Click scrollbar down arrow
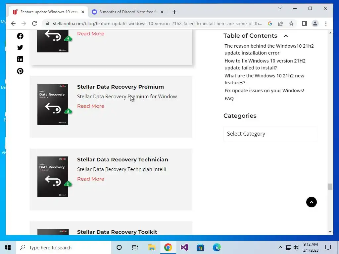The image size is (339, 254). point(330,232)
